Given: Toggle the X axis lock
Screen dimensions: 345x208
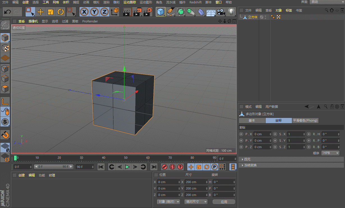Looking at the screenshot, I should [x=84, y=12].
